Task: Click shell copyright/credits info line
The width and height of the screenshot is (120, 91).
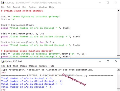Action: tap(47, 70)
